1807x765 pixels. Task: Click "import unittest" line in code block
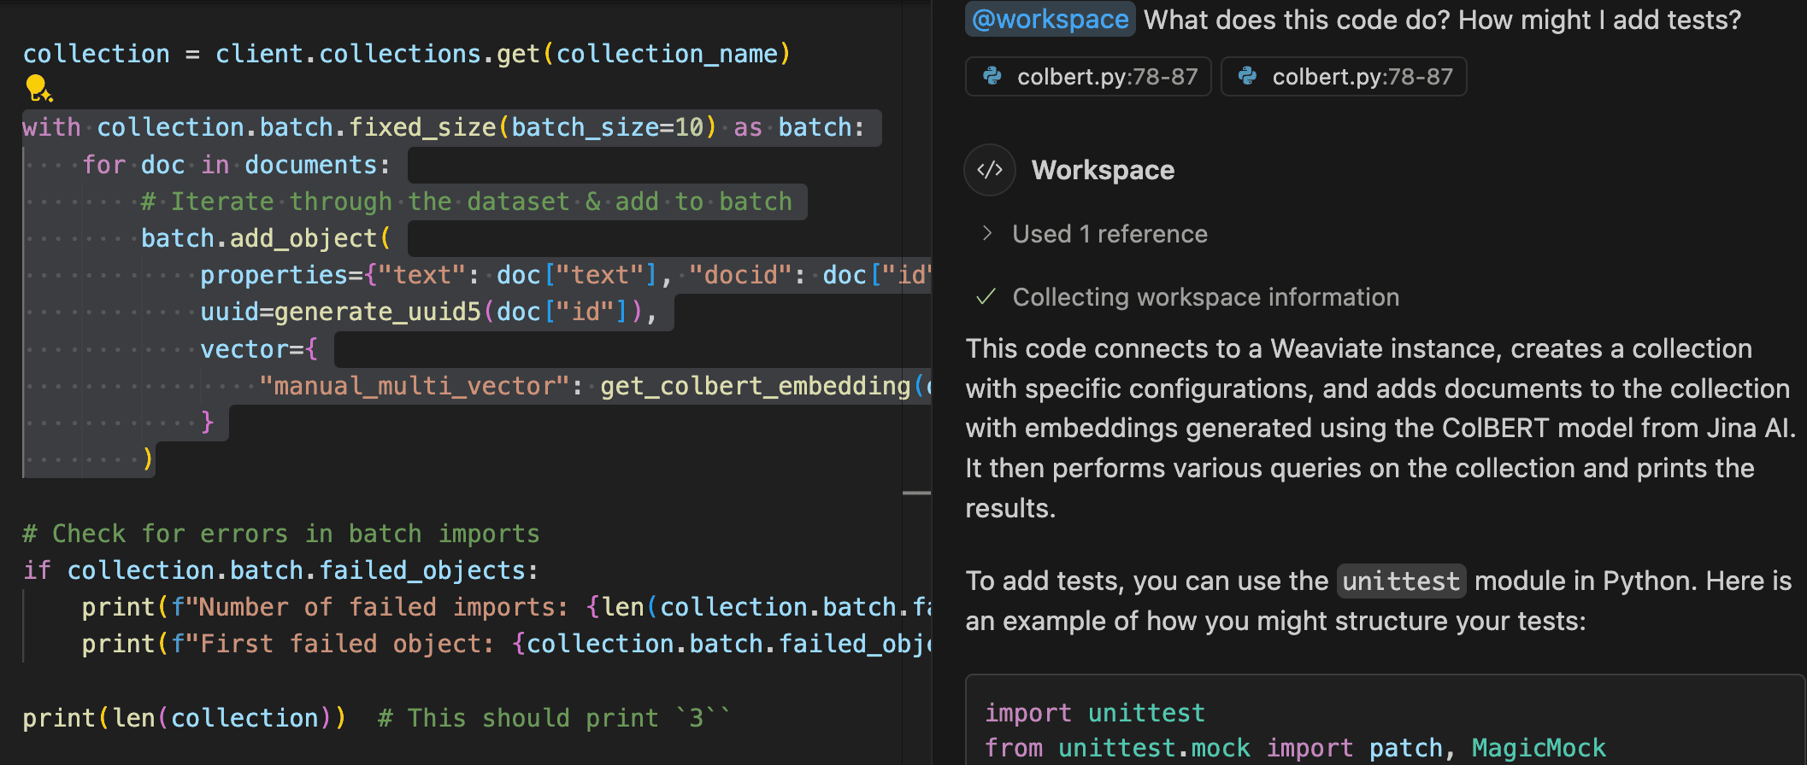[x=1095, y=713]
